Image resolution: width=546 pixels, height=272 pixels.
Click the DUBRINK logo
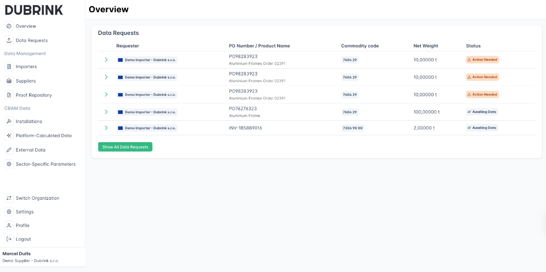point(34,10)
